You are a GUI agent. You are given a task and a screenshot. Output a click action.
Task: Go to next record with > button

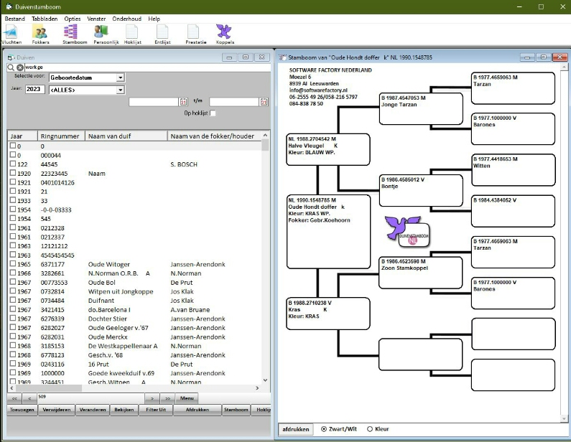(152, 398)
